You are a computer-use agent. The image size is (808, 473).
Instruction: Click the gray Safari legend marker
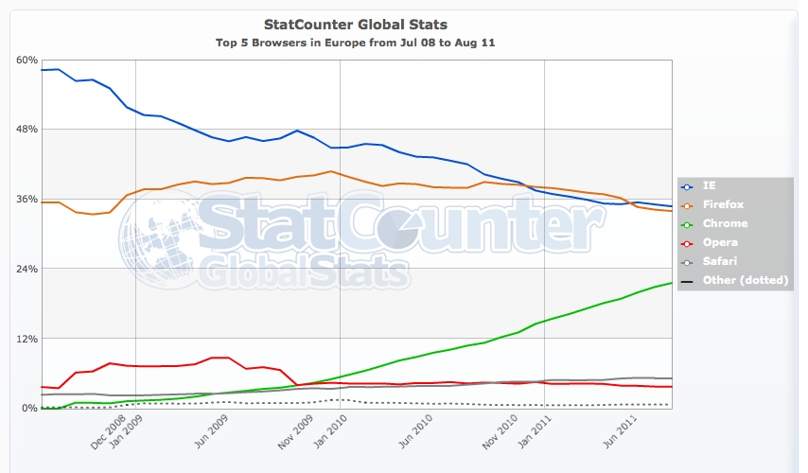[686, 260]
